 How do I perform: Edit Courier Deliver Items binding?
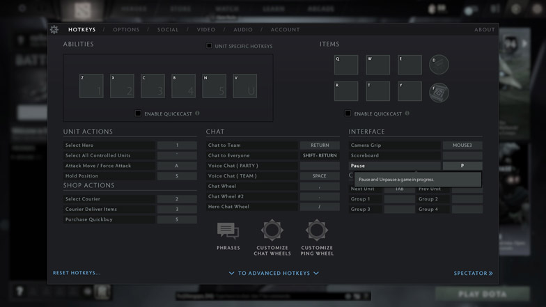coord(177,209)
